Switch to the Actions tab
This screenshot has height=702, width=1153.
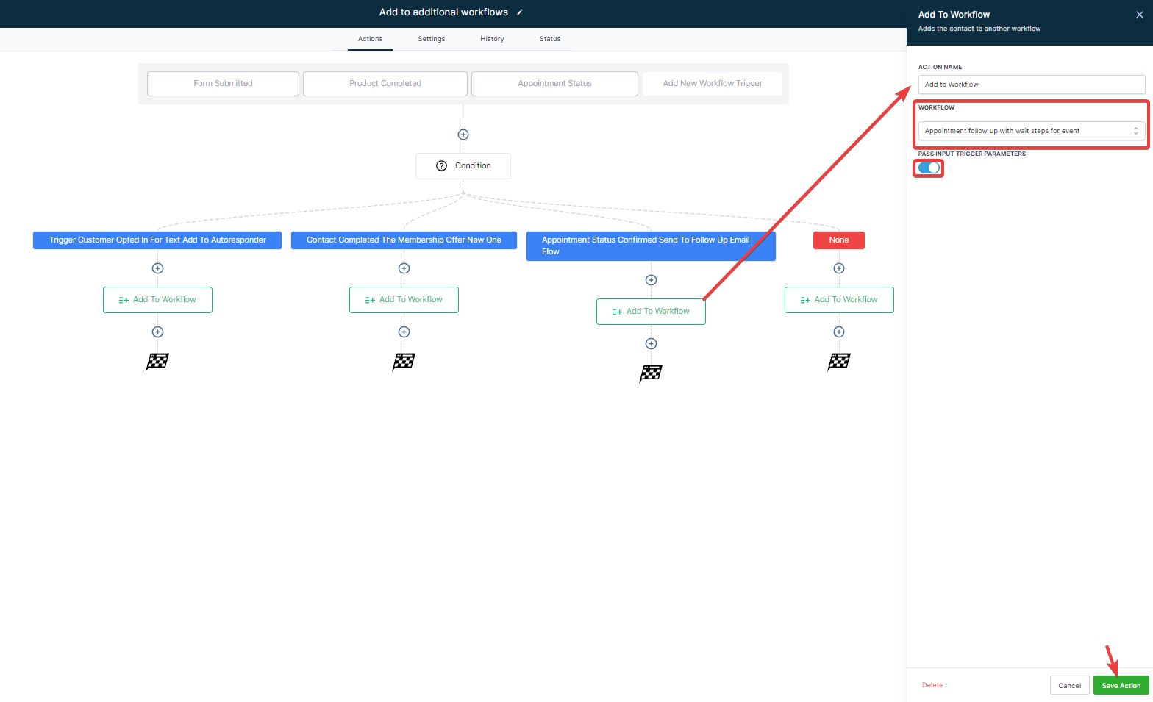pyautogui.click(x=370, y=39)
